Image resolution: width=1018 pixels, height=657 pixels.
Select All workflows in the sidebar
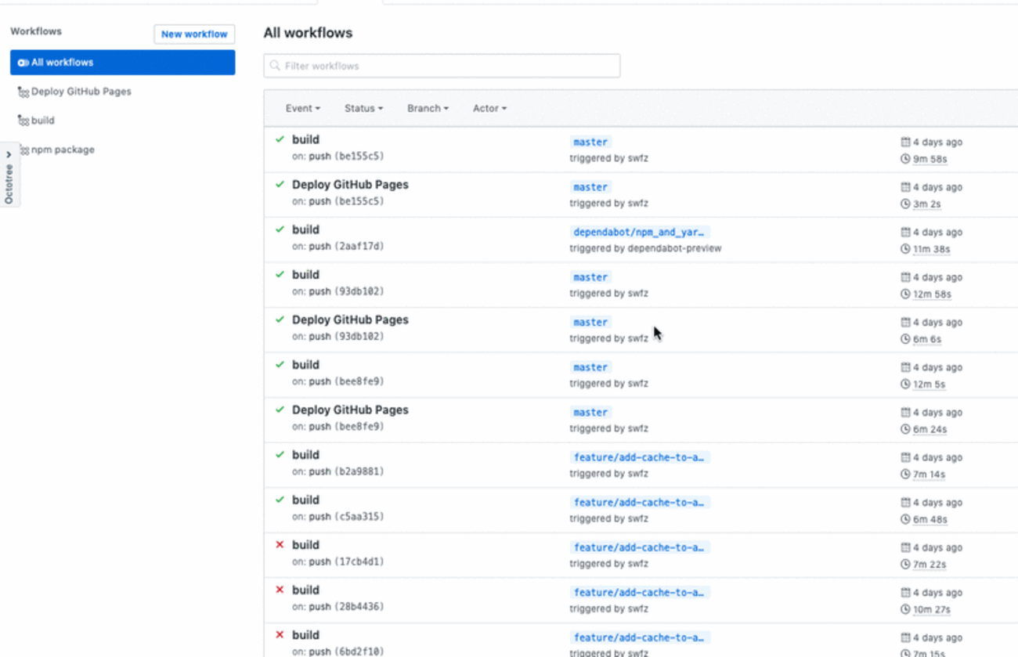pos(122,63)
